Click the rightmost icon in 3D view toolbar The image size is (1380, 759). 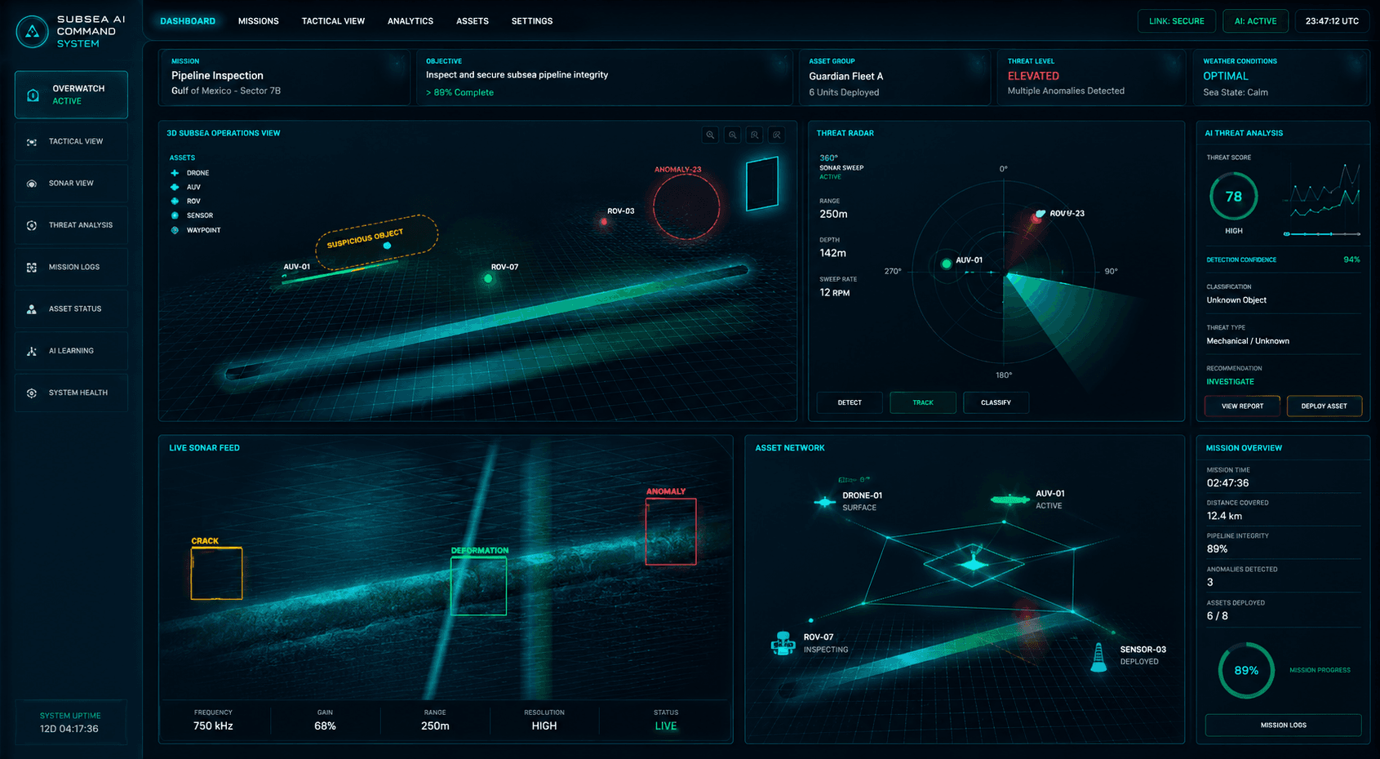(777, 135)
